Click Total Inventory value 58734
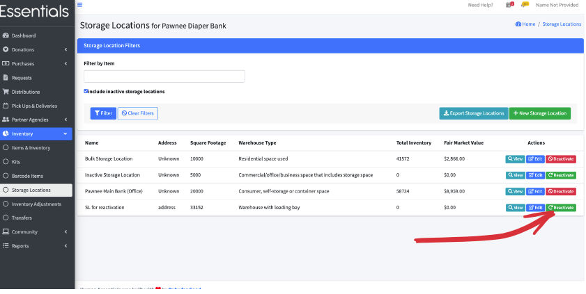Screen dimensions: 586x294 click(403, 191)
